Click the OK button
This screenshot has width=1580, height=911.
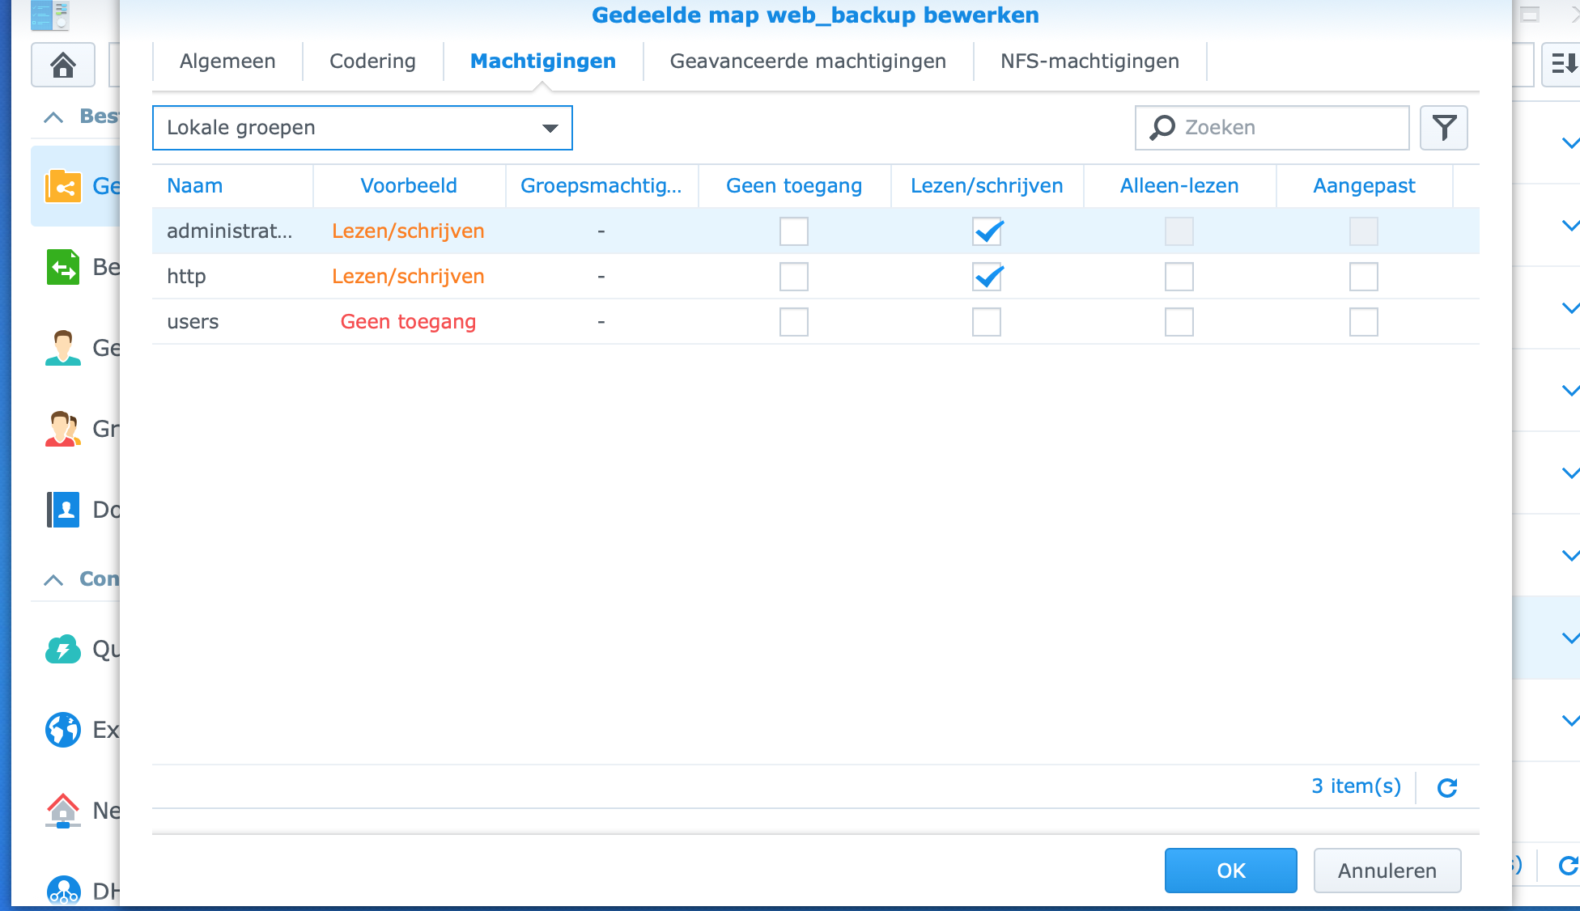coord(1231,871)
